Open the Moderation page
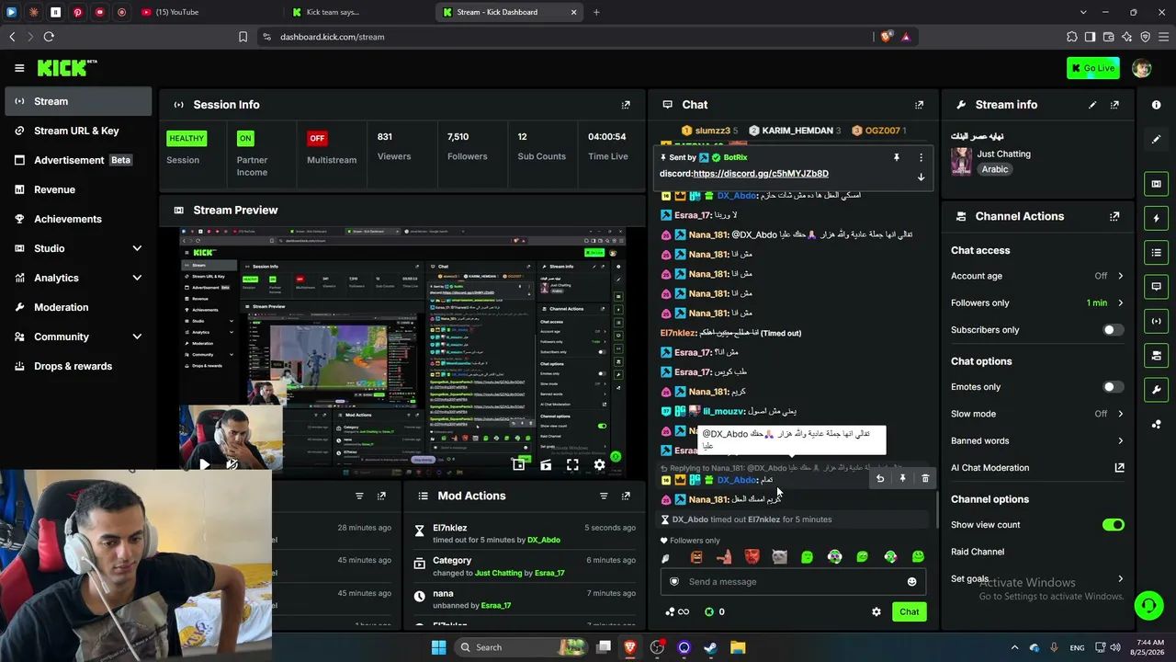Image resolution: width=1176 pixels, height=662 pixels. click(x=78, y=307)
